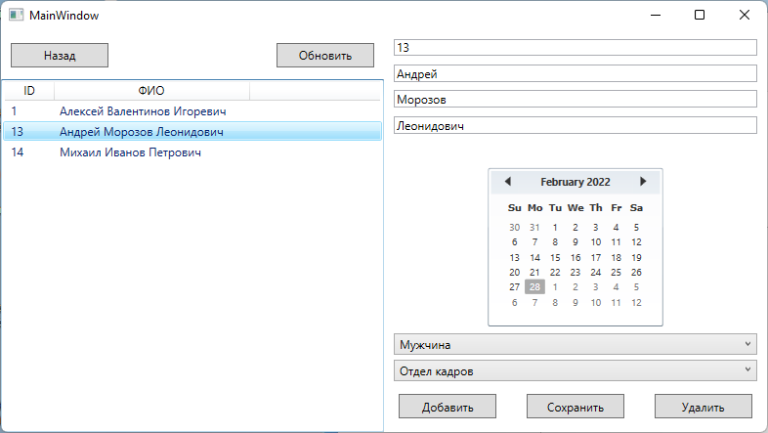The width and height of the screenshot is (768, 433).
Task: Click the Удалить button
Action: click(x=704, y=407)
